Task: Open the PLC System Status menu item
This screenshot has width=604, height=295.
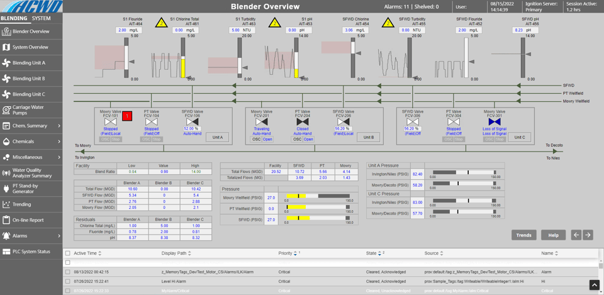Action: [x=31, y=252]
